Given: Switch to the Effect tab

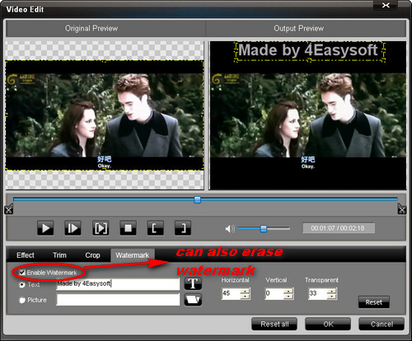Looking at the screenshot, I should (26, 255).
